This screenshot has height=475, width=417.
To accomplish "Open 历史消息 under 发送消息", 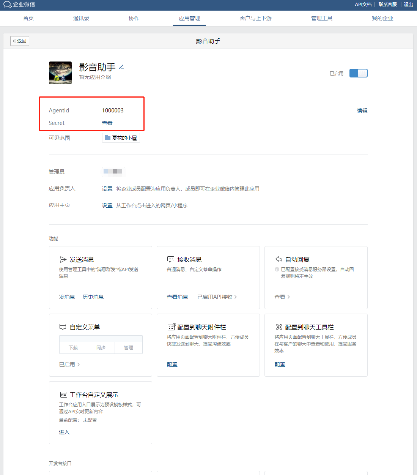I will [x=93, y=297].
